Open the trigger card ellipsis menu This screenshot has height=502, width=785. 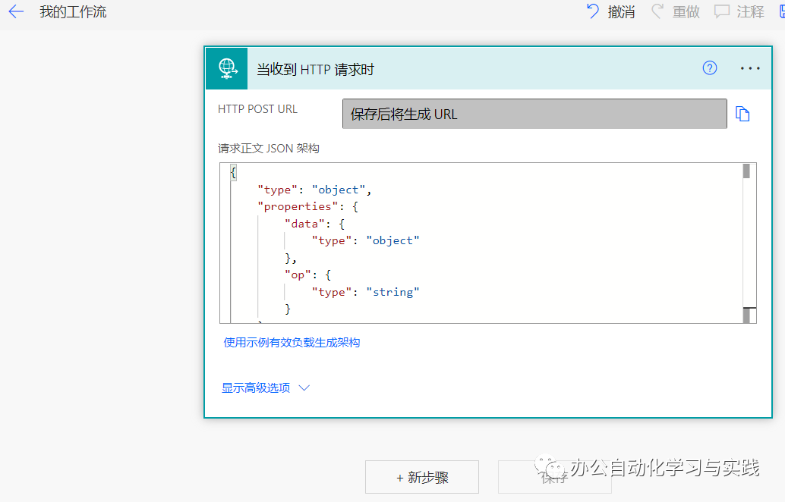(750, 67)
